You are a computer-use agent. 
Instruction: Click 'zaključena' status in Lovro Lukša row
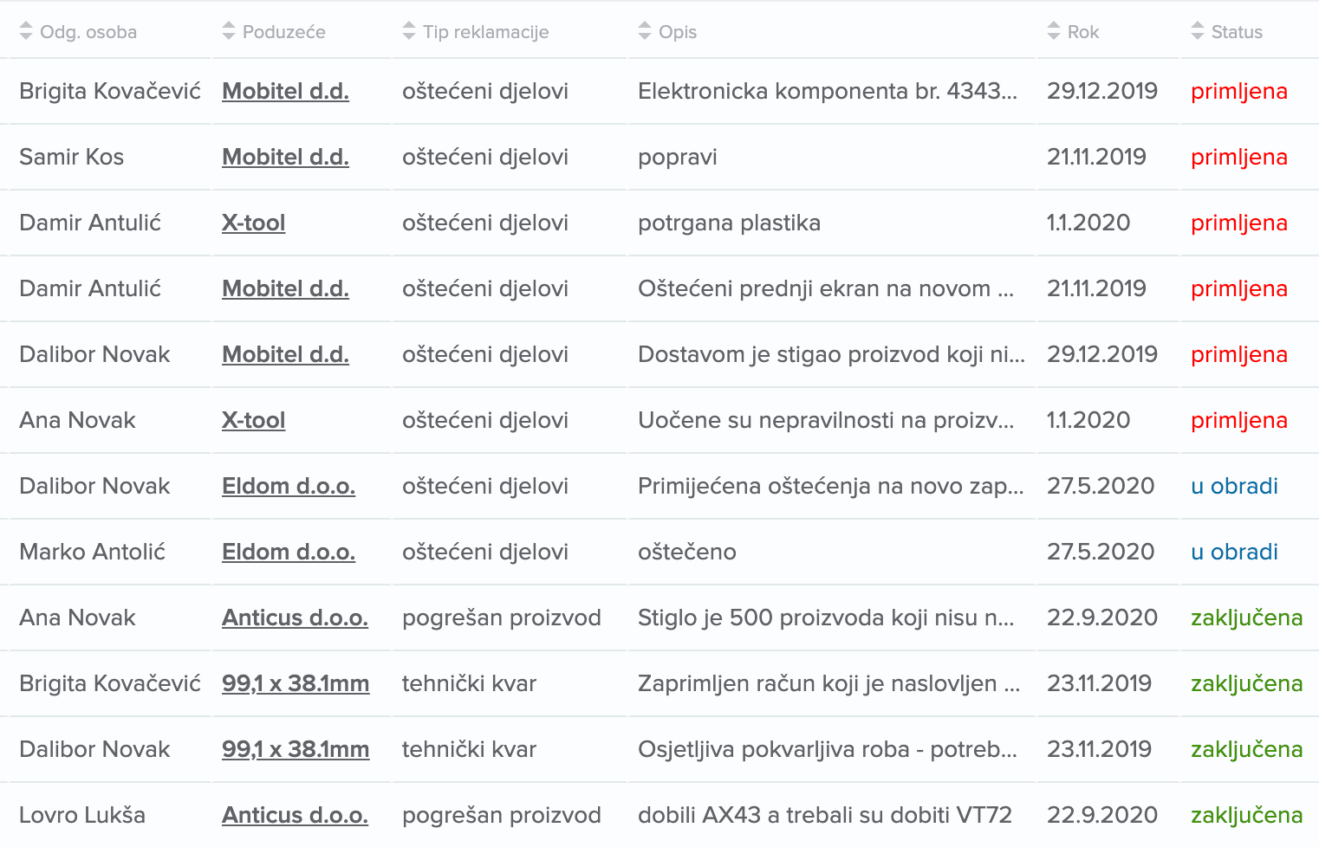[x=1246, y=815]
